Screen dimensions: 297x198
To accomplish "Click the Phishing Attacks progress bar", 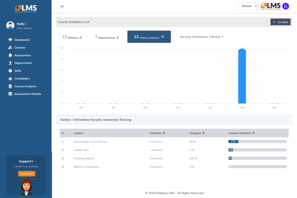I will click(x=258, y=158).
